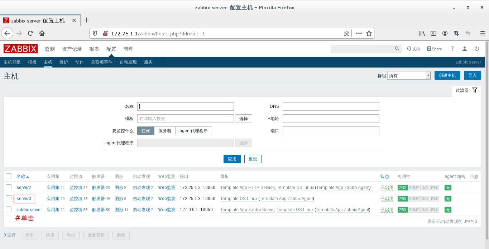Click 重设 filter button
The image size is (489, 249).
click(x=253, y=159)
